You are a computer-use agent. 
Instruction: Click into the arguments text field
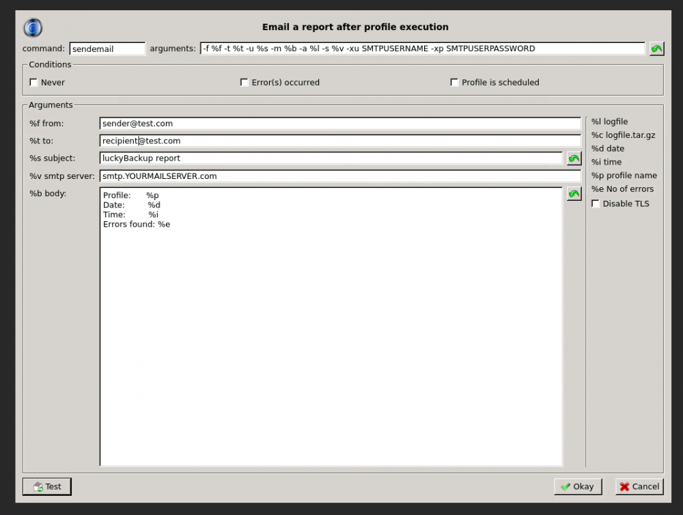tap(422, 48)
